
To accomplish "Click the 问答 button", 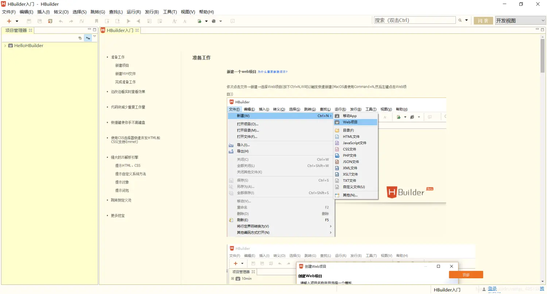I will coord(483,20).
